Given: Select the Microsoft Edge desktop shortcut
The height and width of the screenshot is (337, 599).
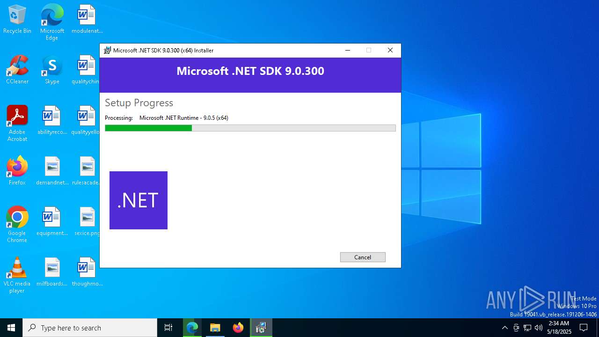Looking at the screenshot, I should pyautogui.click(x=52, y=22).
